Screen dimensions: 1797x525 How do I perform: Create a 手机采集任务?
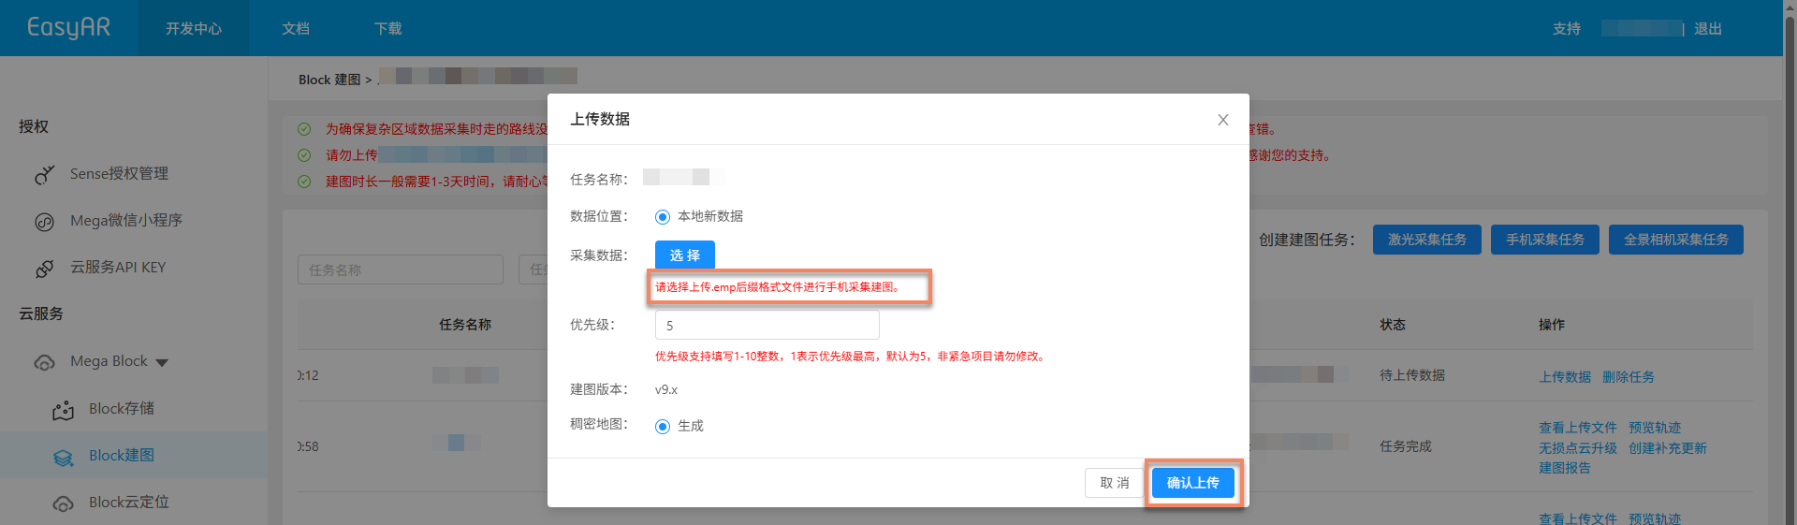point(1545,240)
